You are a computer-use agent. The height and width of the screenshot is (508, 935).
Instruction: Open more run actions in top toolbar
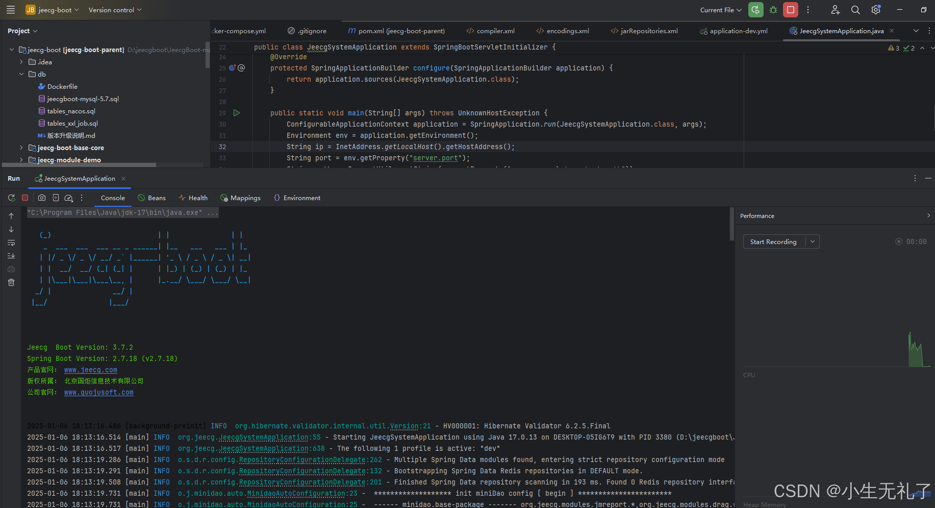point(808,10)
